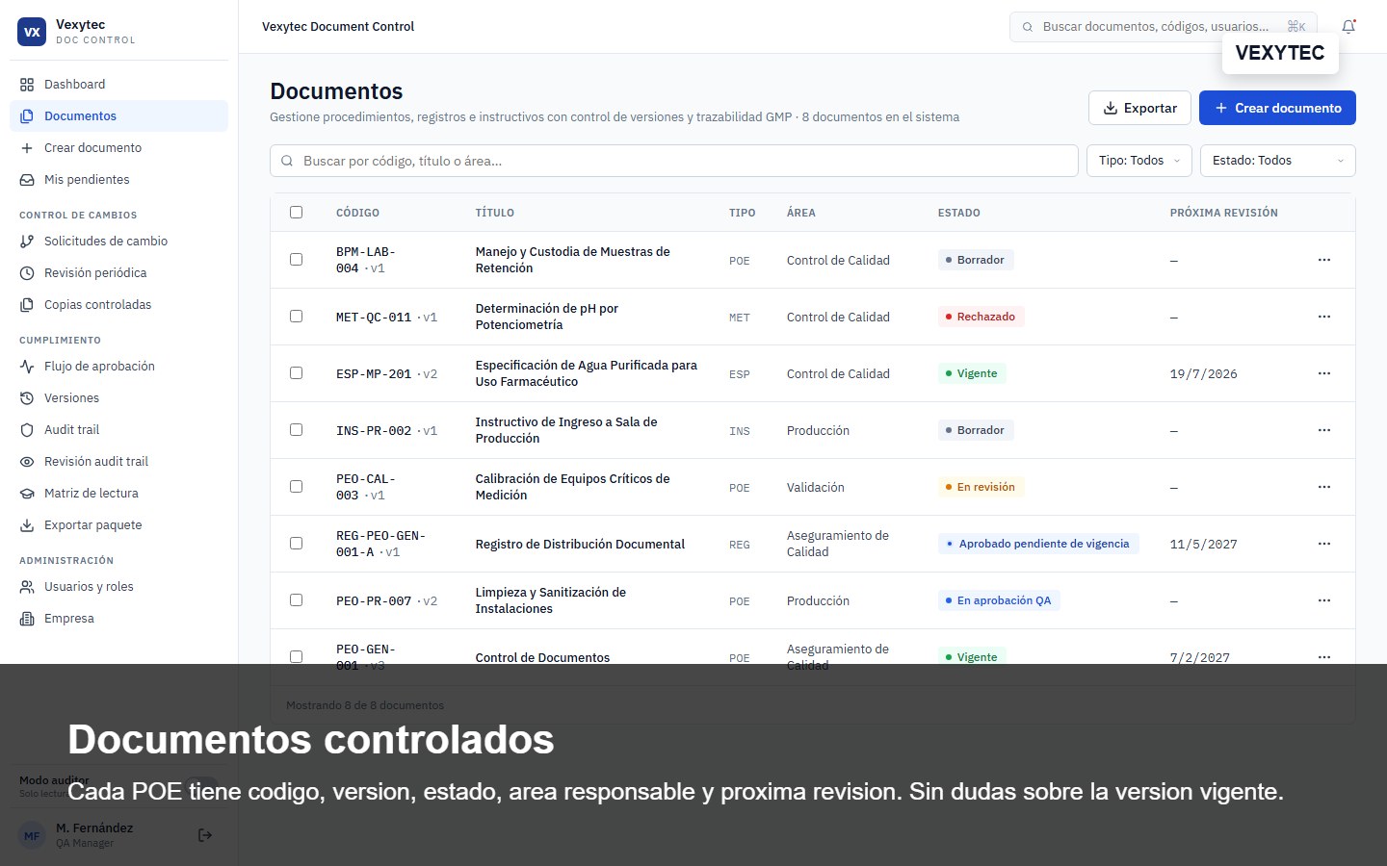
Task: Open Limpieza y Sanitización de Instalaciones
Action: [551, 600]
